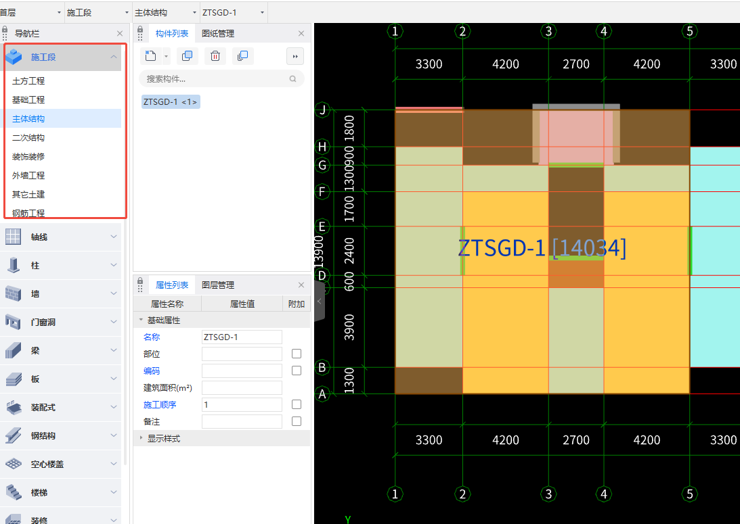Select 二次结构 in navigation list
This screenshot has width=740, height=524.
click(x=28, y=137)
